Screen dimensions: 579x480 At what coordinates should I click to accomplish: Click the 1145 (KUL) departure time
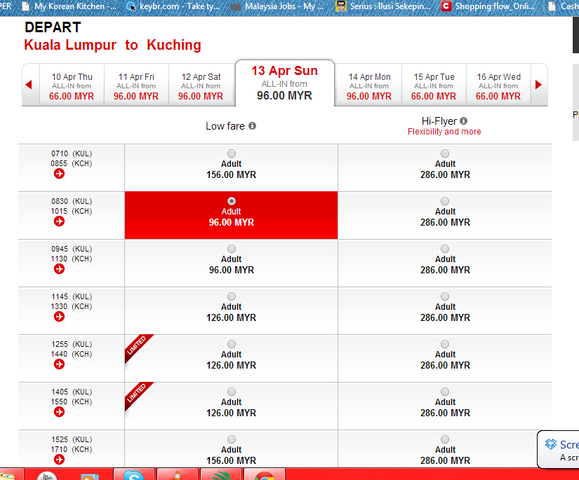click(72, 296)
